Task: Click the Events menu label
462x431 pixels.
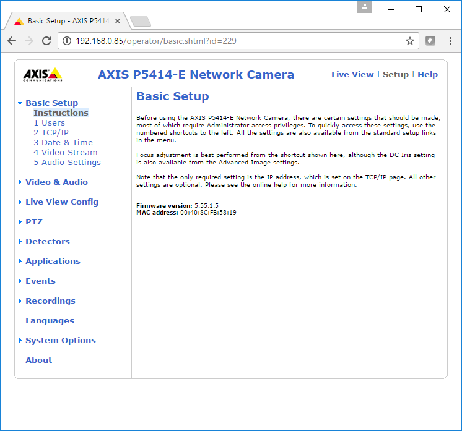Action: click(41, 281)
